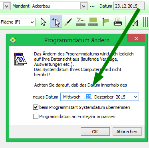The height and width of the screenshot is (148, 149).
Task: Close the Programmdatum ändern dialog
Action: click(136, 38)
